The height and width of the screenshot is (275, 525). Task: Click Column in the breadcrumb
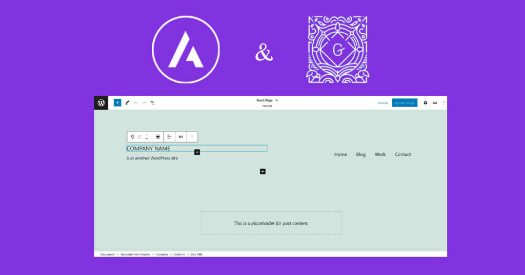click(x=179, y=255)
